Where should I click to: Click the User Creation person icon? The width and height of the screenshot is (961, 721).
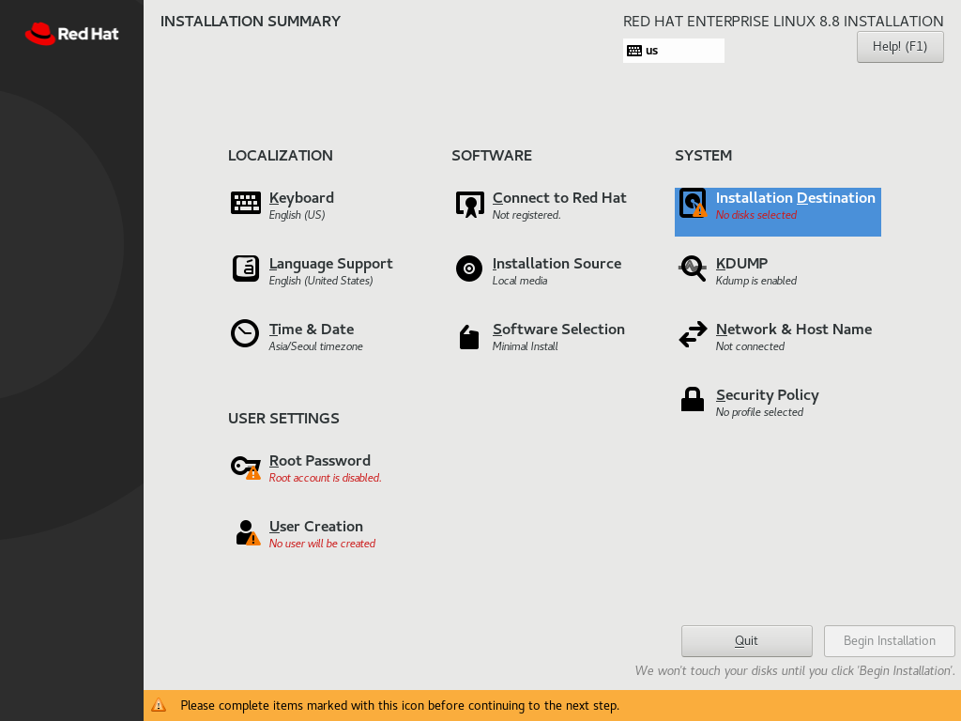(248, 532)
